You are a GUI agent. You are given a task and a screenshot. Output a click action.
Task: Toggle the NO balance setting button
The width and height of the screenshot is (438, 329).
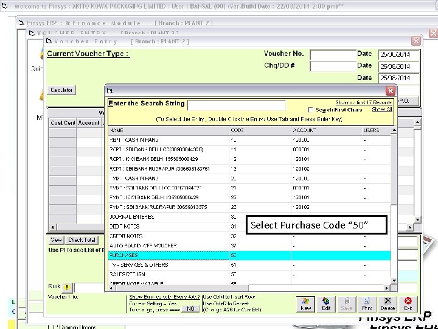pos(190,308)
